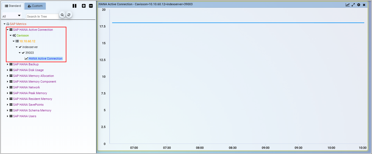This screenshot has height=154, width=372.
Task: Click the graph title breadcrumb text
Action: (x=146, y=4)
